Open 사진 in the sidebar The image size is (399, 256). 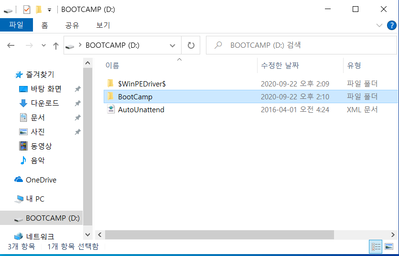click(38, 132)
